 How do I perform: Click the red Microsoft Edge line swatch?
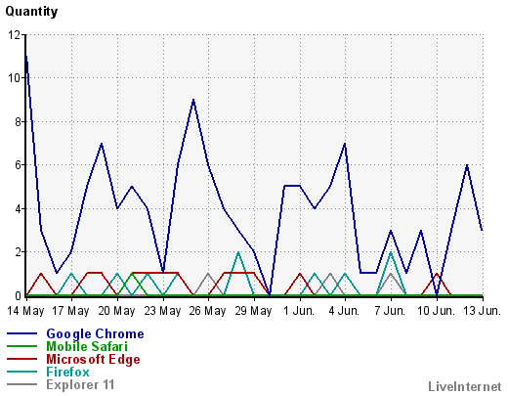pyautogui.click(x=21, y=359)
